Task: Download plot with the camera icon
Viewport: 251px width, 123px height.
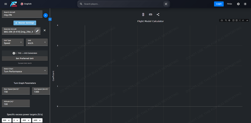Action: [x=222, y=20]
